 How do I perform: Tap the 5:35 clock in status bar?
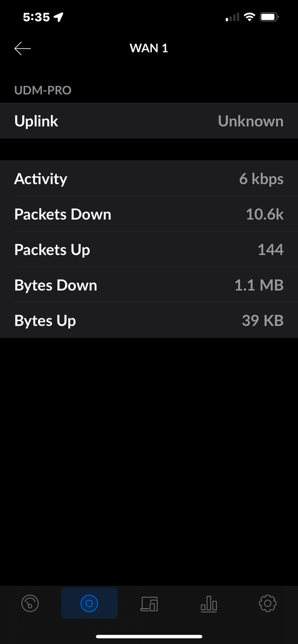pos(36,18)
